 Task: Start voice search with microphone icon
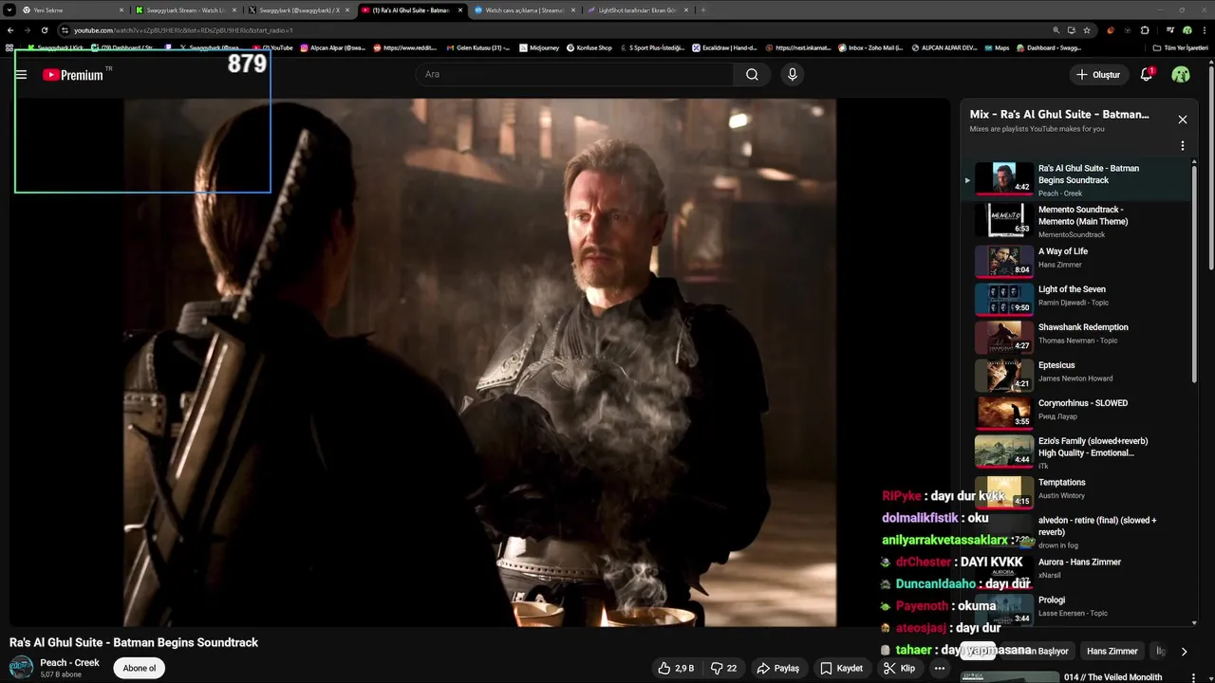[792, 74]
